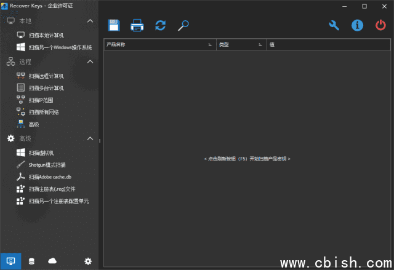Collapse the 远程 section

(90, 62)
